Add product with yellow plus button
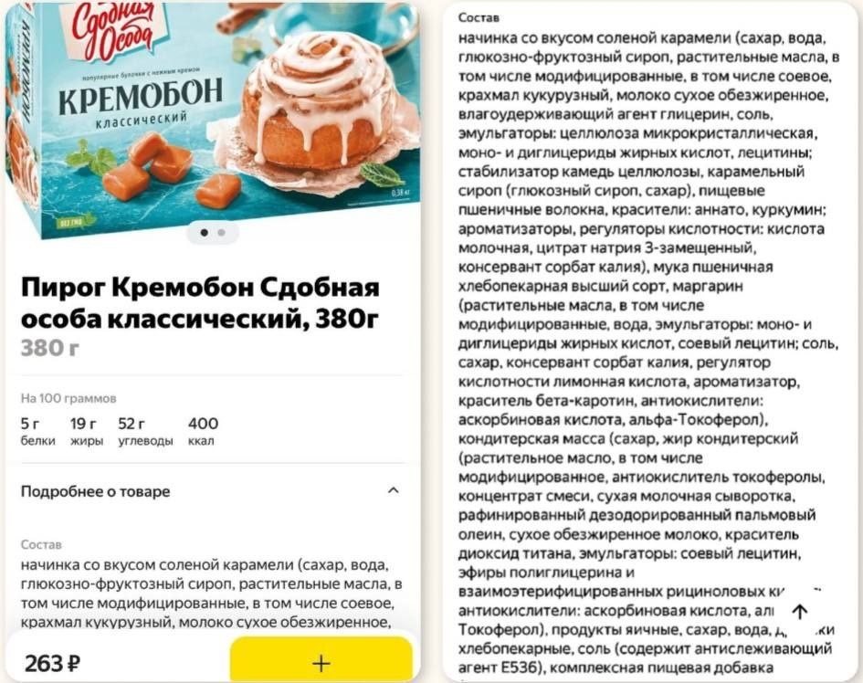The width and height of the screenshot is (863, 683). click(321, 660)
